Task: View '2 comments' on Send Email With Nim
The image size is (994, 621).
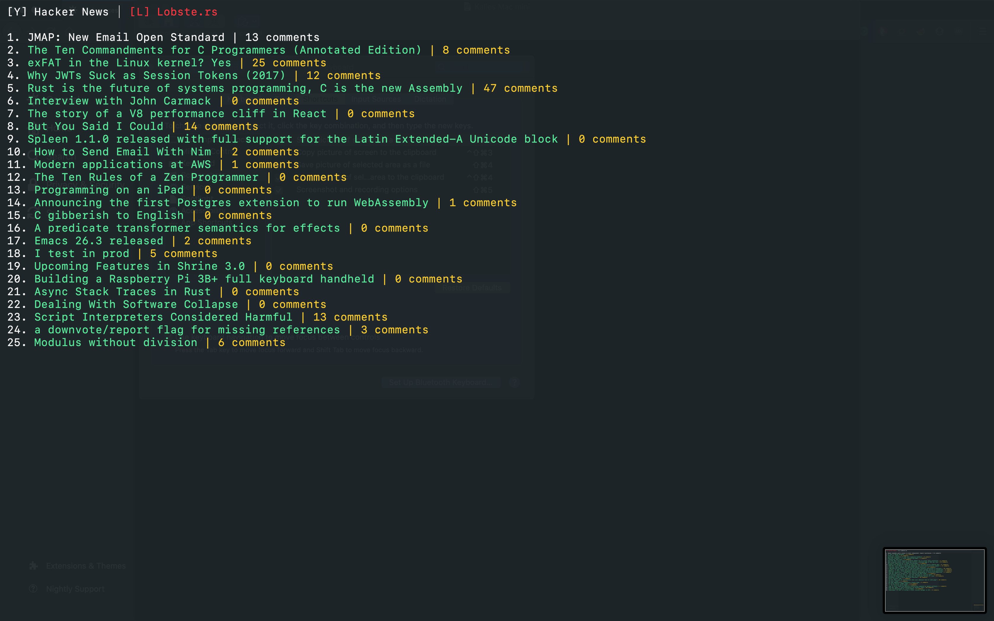Action: click(265, 152)
